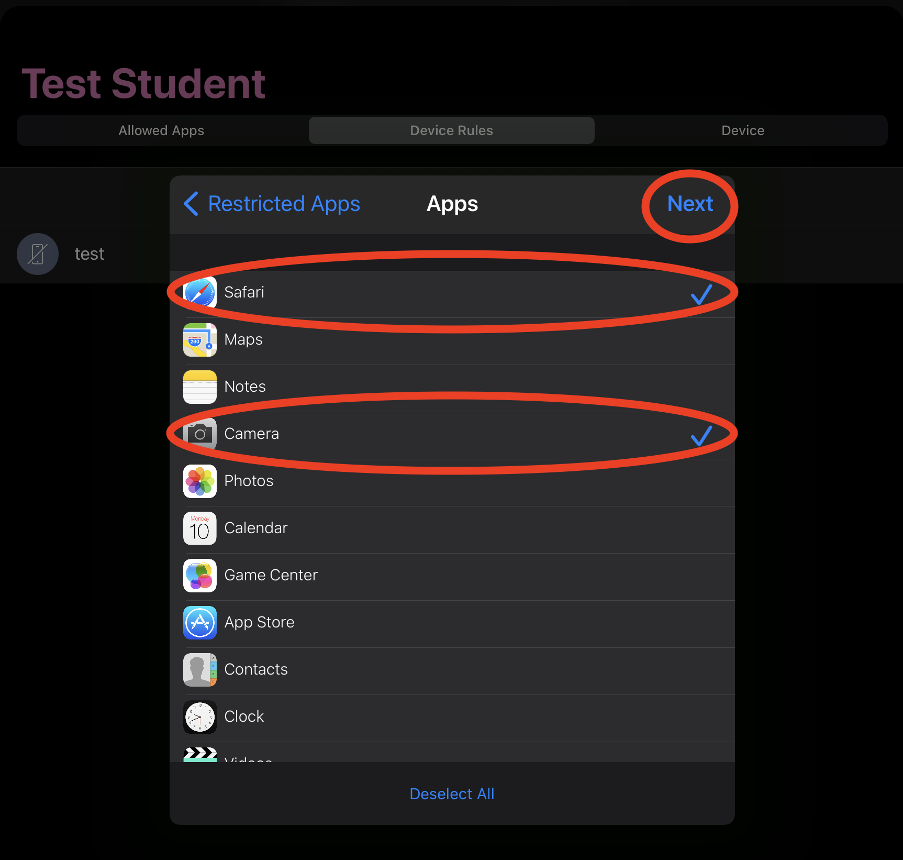Tap the Photos app icon
The image size is (903, 860).
point(200,481)
